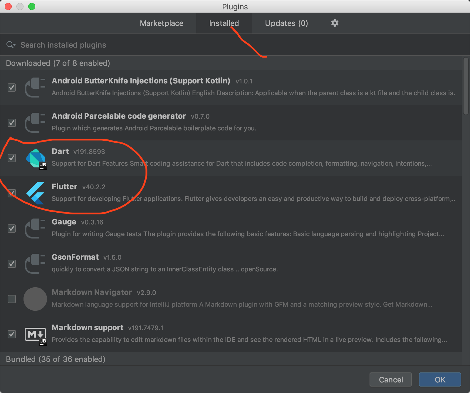
Task: Click the 'quickly to convert a JSON string' description
Action: (x=165, y=269)
